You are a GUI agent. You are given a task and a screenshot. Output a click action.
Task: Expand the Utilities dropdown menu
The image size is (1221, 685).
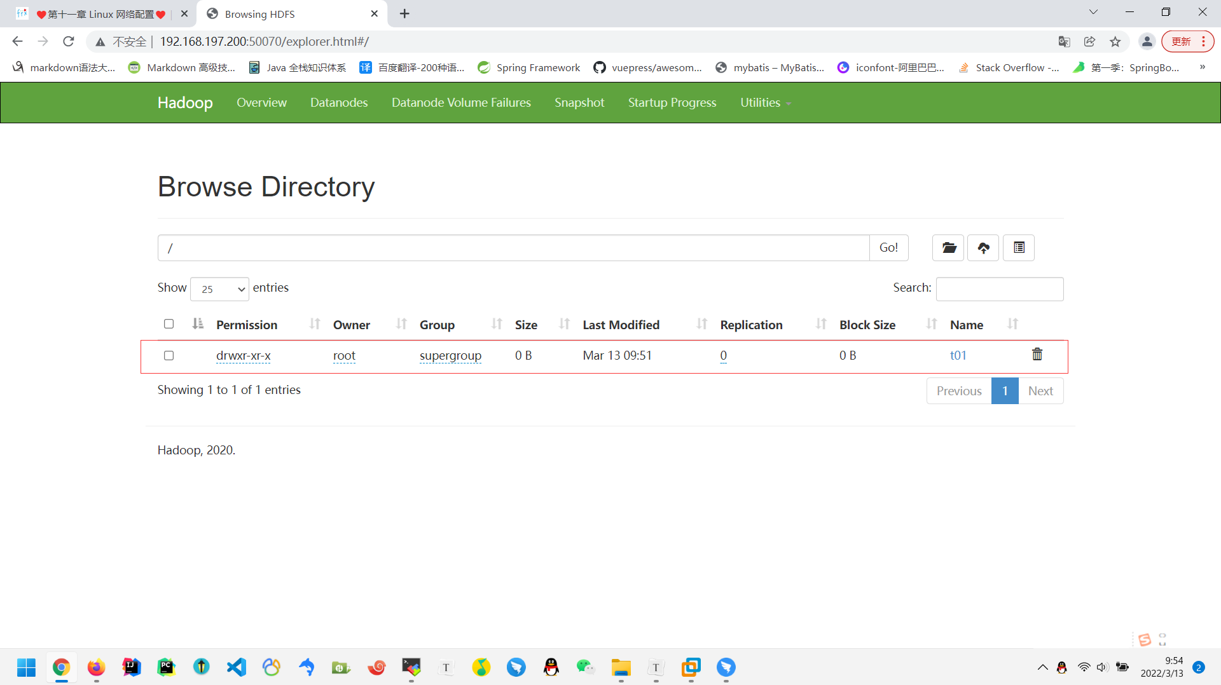pos(765,102)
